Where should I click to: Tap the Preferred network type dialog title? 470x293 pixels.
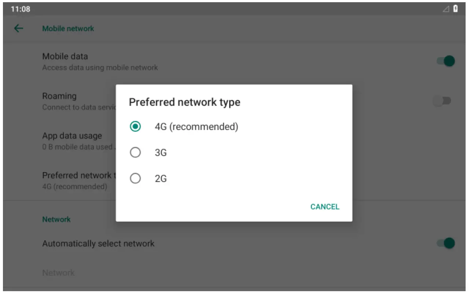[184, 102]
